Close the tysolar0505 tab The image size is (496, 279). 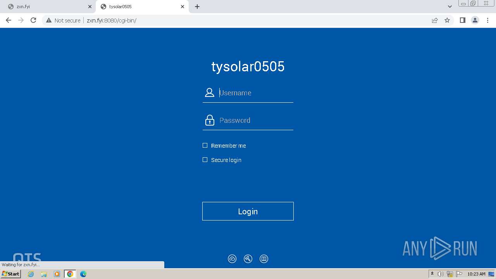(183, 7)
